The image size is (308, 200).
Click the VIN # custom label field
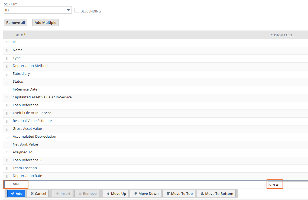(287, 185)
